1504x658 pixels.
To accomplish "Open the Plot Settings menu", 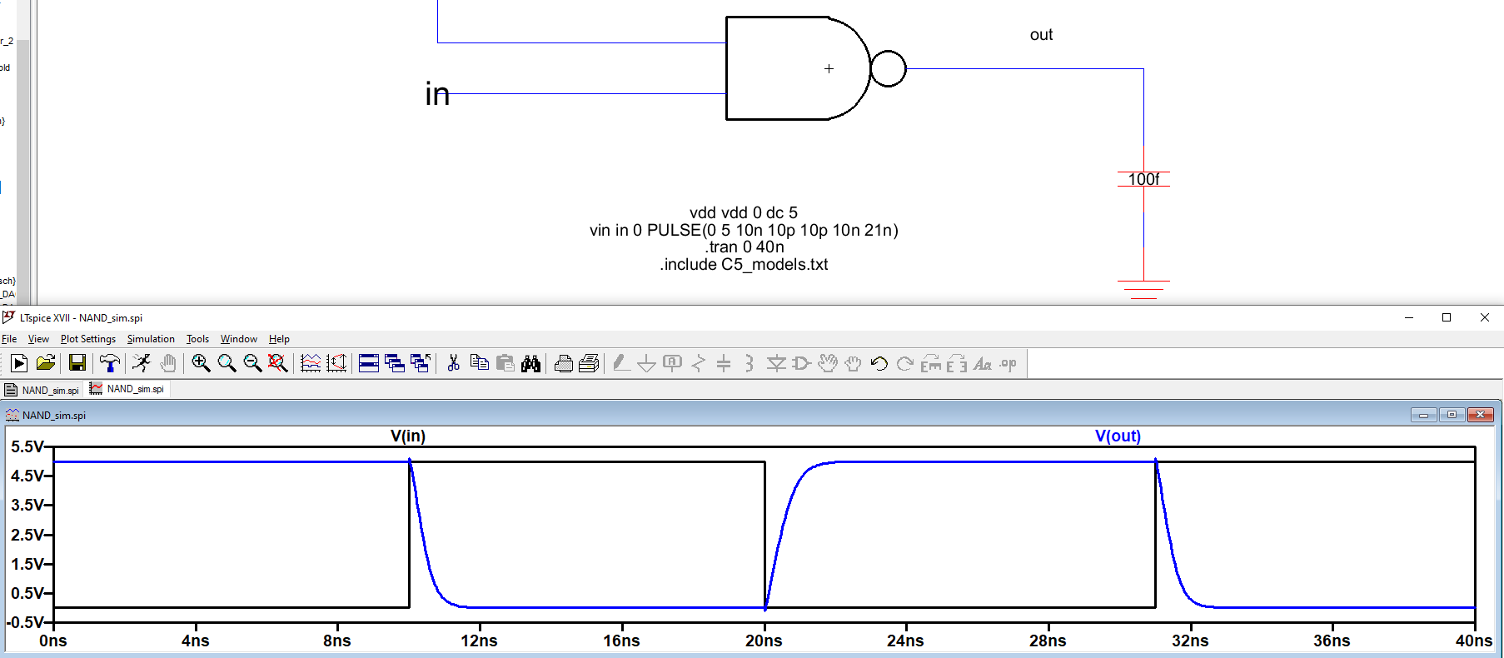I will tap(88, 339).
